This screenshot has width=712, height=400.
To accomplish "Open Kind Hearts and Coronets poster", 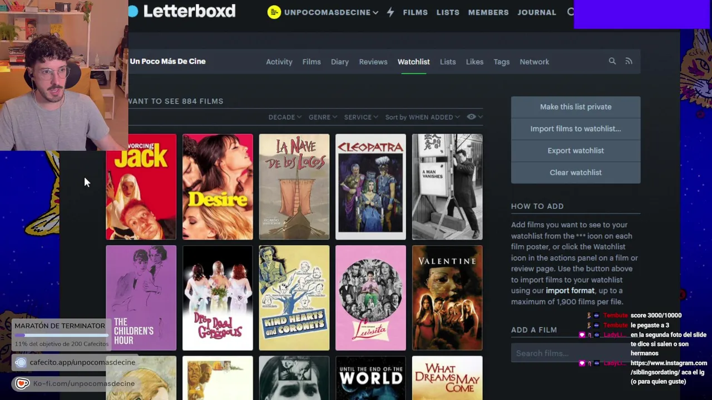I will pos(294,298).
